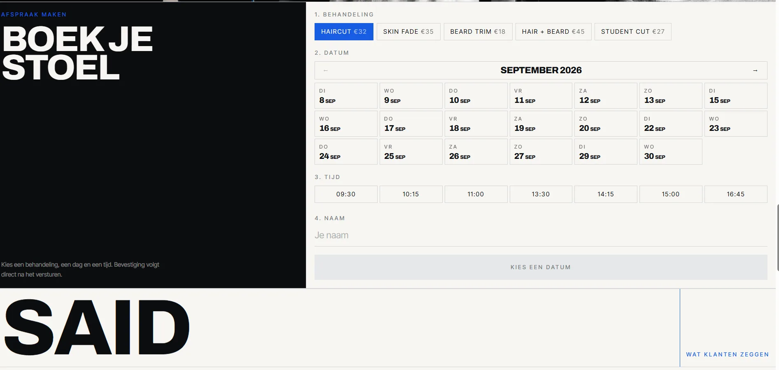779x370 pixels.
Task: Choose the 11:00 time slot
Action: pos(476,194)
